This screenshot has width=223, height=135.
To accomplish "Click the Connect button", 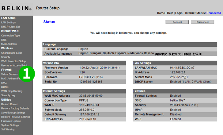I will (x=177, y=22).
